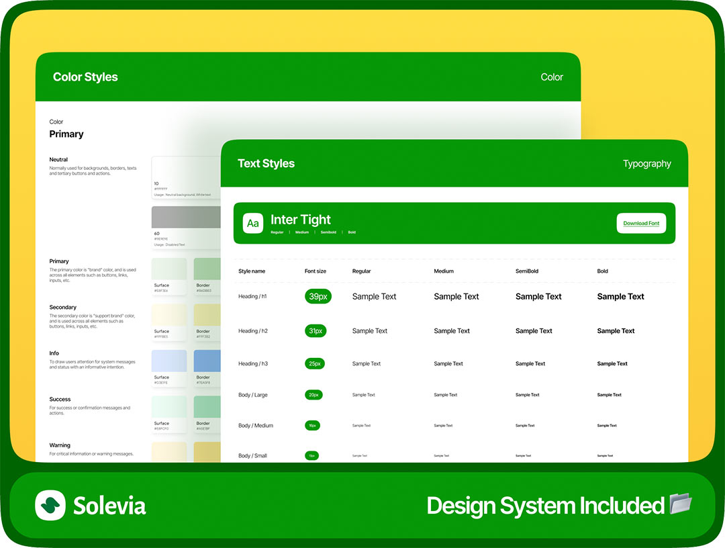The width and height of the screenshot is (725, 548).
Task: Click the Aa font icon
Action: click(x=253, y=223)
